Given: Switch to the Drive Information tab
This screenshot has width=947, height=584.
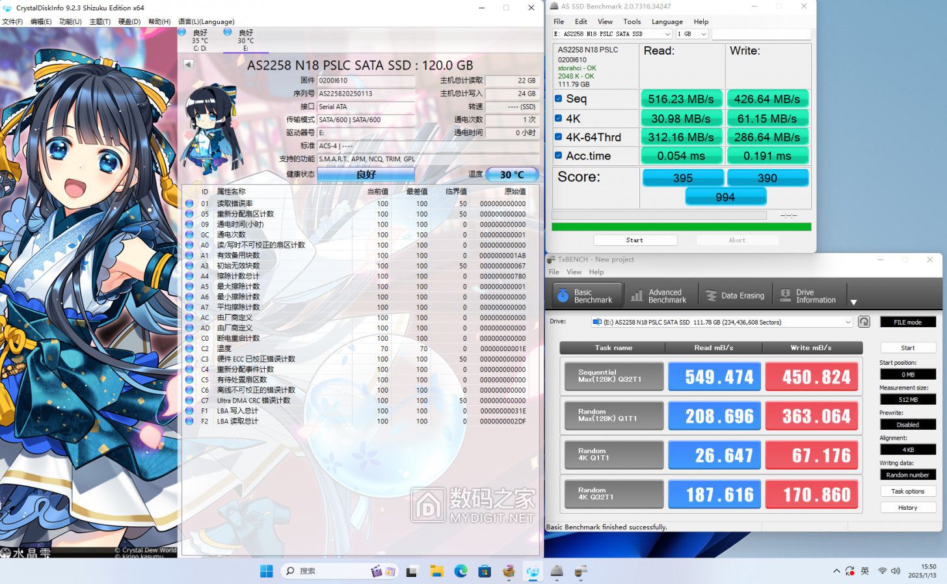Looking at the screenshot, I should coord(809,296).
